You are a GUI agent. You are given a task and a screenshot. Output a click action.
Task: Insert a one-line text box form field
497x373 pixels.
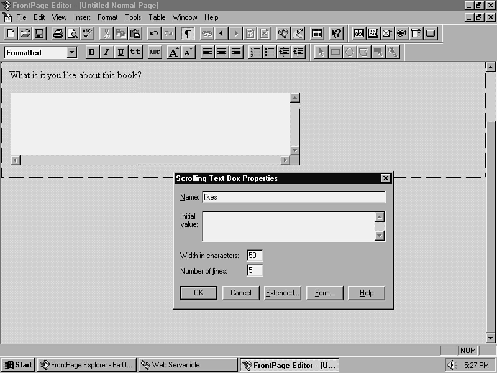click(359, 34)
